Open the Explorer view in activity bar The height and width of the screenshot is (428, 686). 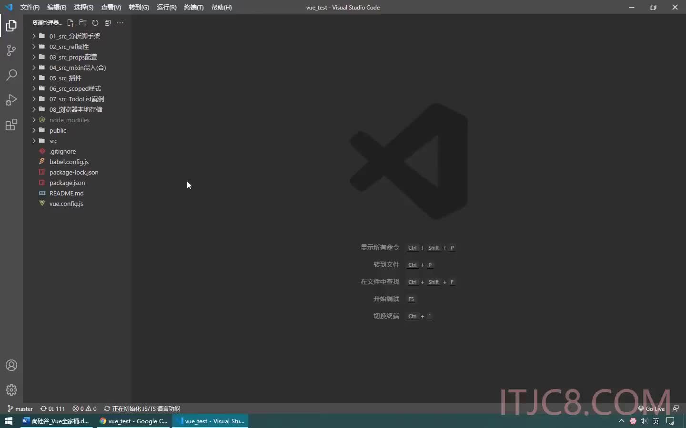click(11, 26)
